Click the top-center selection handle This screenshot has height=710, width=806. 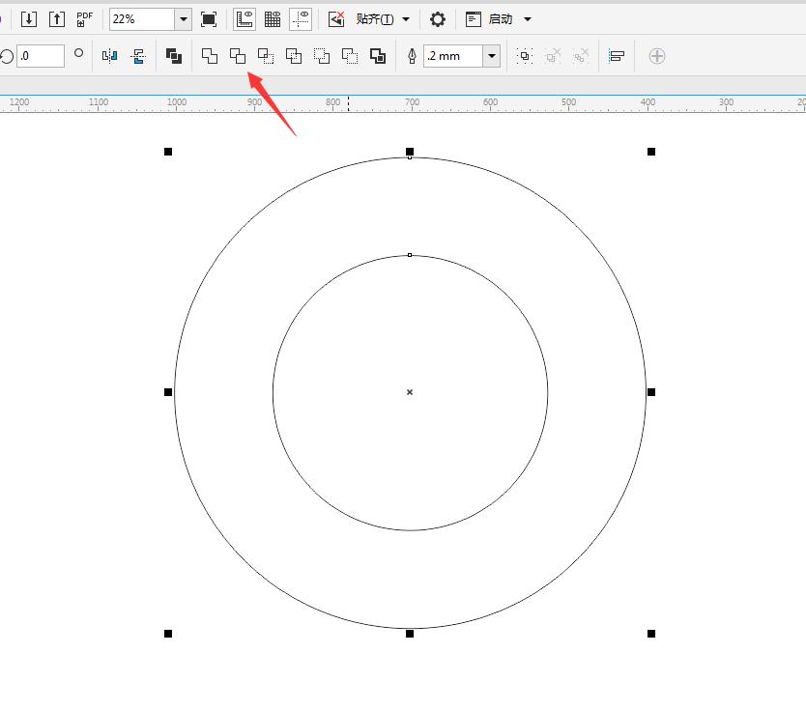click(x=410, y=152)
